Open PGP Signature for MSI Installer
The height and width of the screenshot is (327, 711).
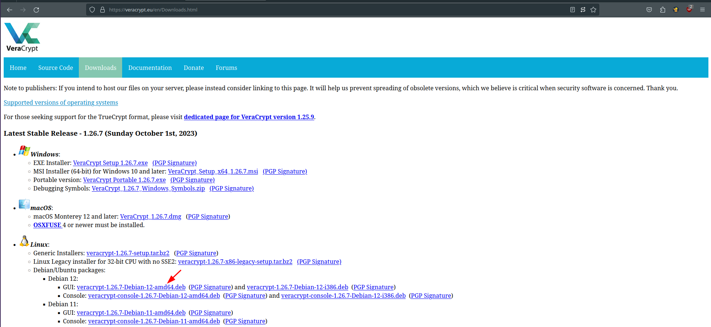click(x=285, y=171)
